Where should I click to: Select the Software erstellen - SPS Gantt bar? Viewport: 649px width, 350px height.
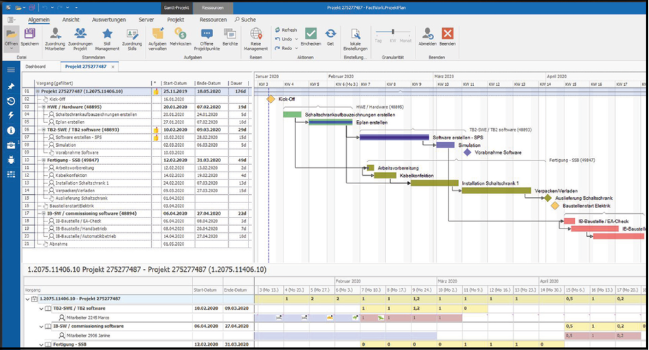click(x=394, y=137)
